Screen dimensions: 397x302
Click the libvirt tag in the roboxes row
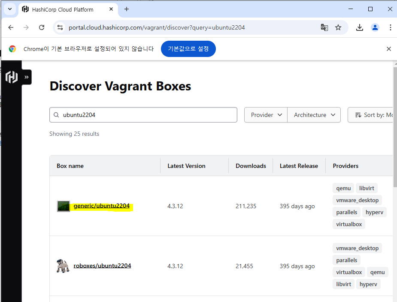[x=344, y=284]
